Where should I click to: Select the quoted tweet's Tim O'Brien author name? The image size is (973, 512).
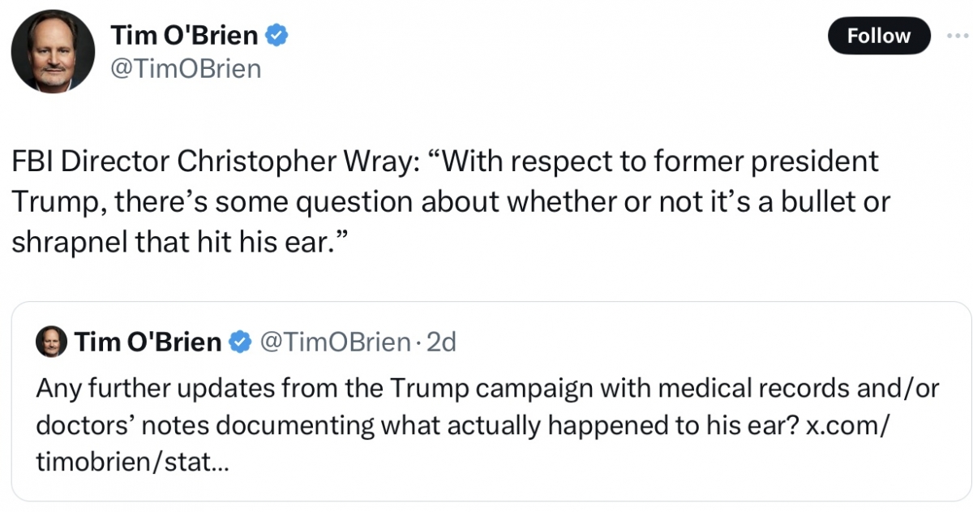point(148,342)
